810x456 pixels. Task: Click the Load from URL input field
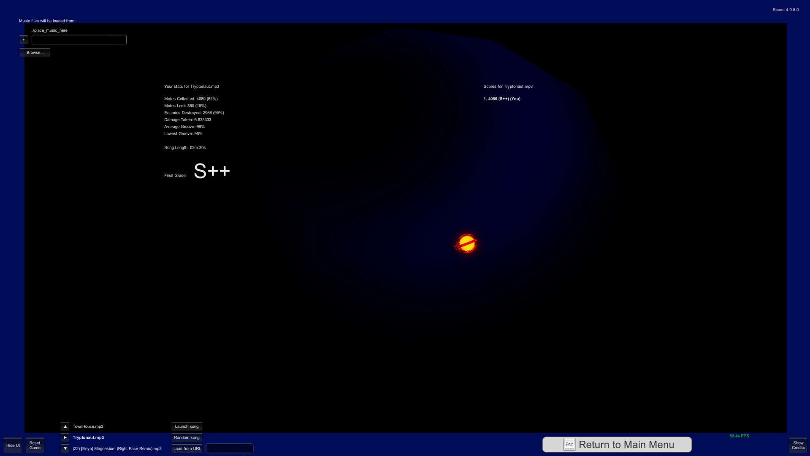[x=229, y=448]
